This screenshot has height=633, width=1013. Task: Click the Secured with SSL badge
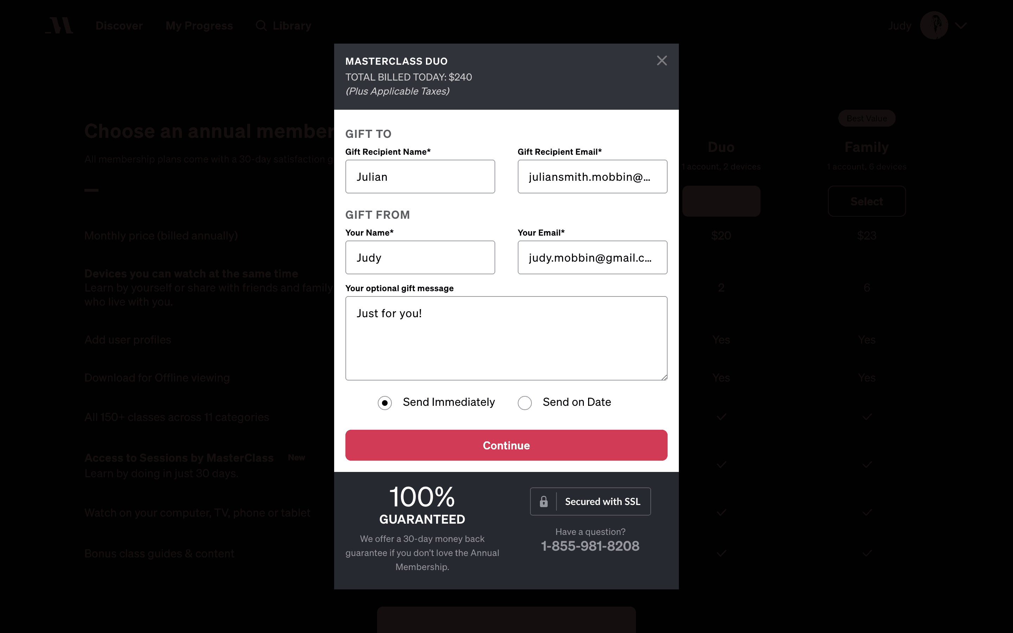(x=602, y=501)
